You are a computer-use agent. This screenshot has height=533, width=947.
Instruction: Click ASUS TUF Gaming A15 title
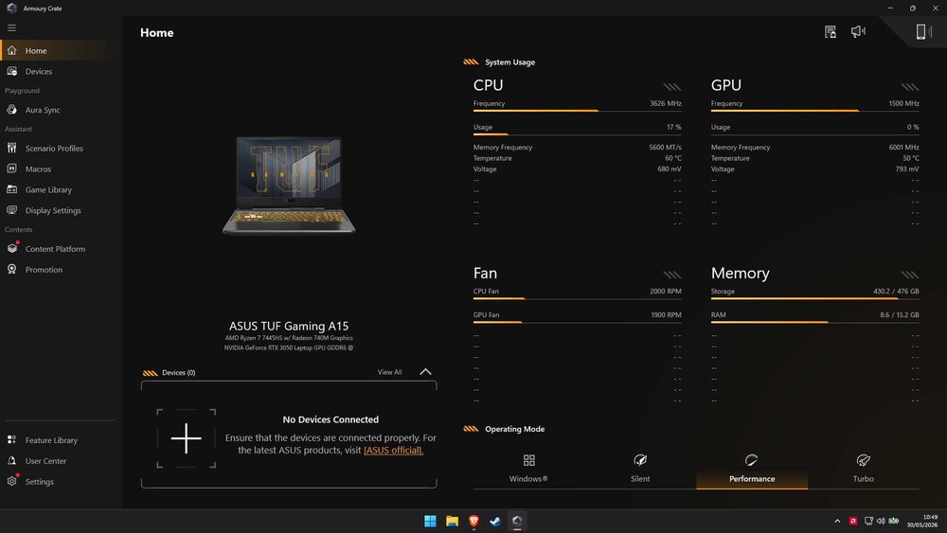[x=289, y=326]
